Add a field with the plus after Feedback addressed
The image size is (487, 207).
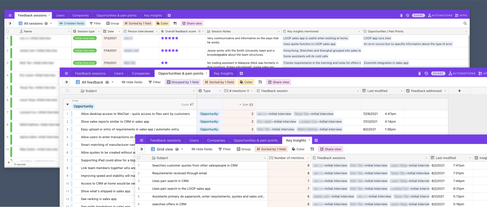(459, 91)
